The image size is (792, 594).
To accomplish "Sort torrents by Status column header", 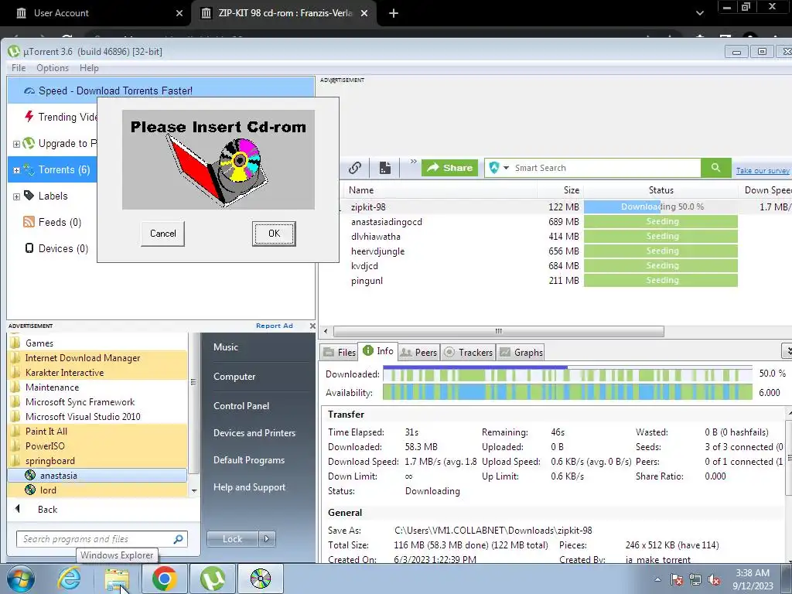I will click(661, 190).
